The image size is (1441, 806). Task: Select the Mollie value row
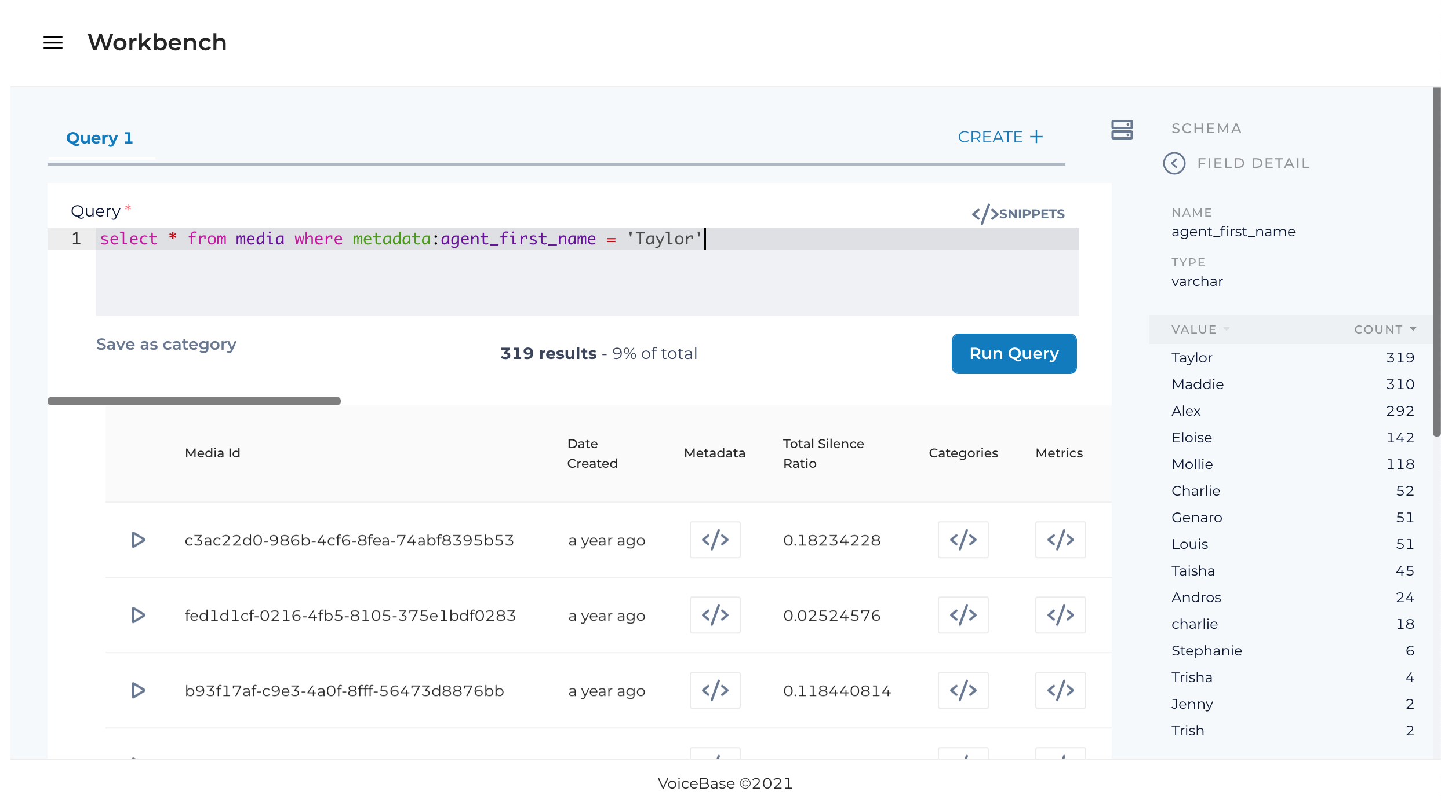[x=1293, y=464]
